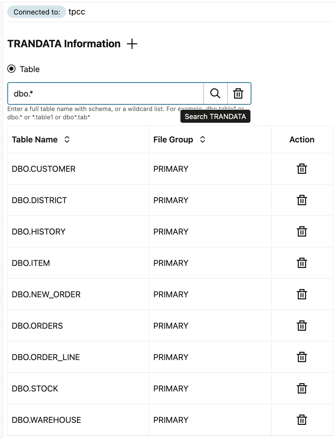The width and height of the screenshot is (336, 438).
Task: Delete TRANDATA for DBO.CUSTOMER
Action: [302, 169]
